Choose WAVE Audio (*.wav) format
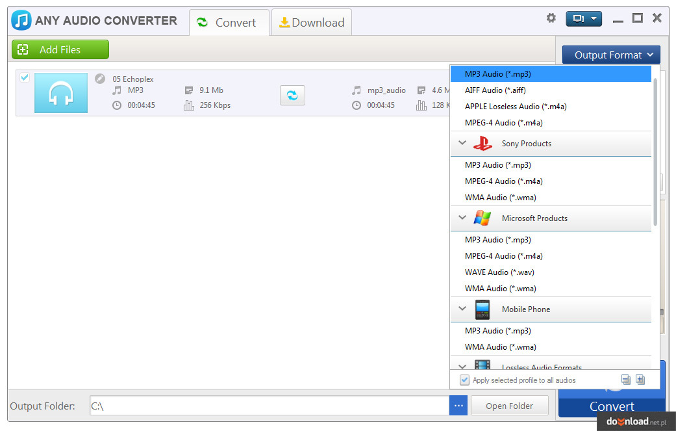 551,272
